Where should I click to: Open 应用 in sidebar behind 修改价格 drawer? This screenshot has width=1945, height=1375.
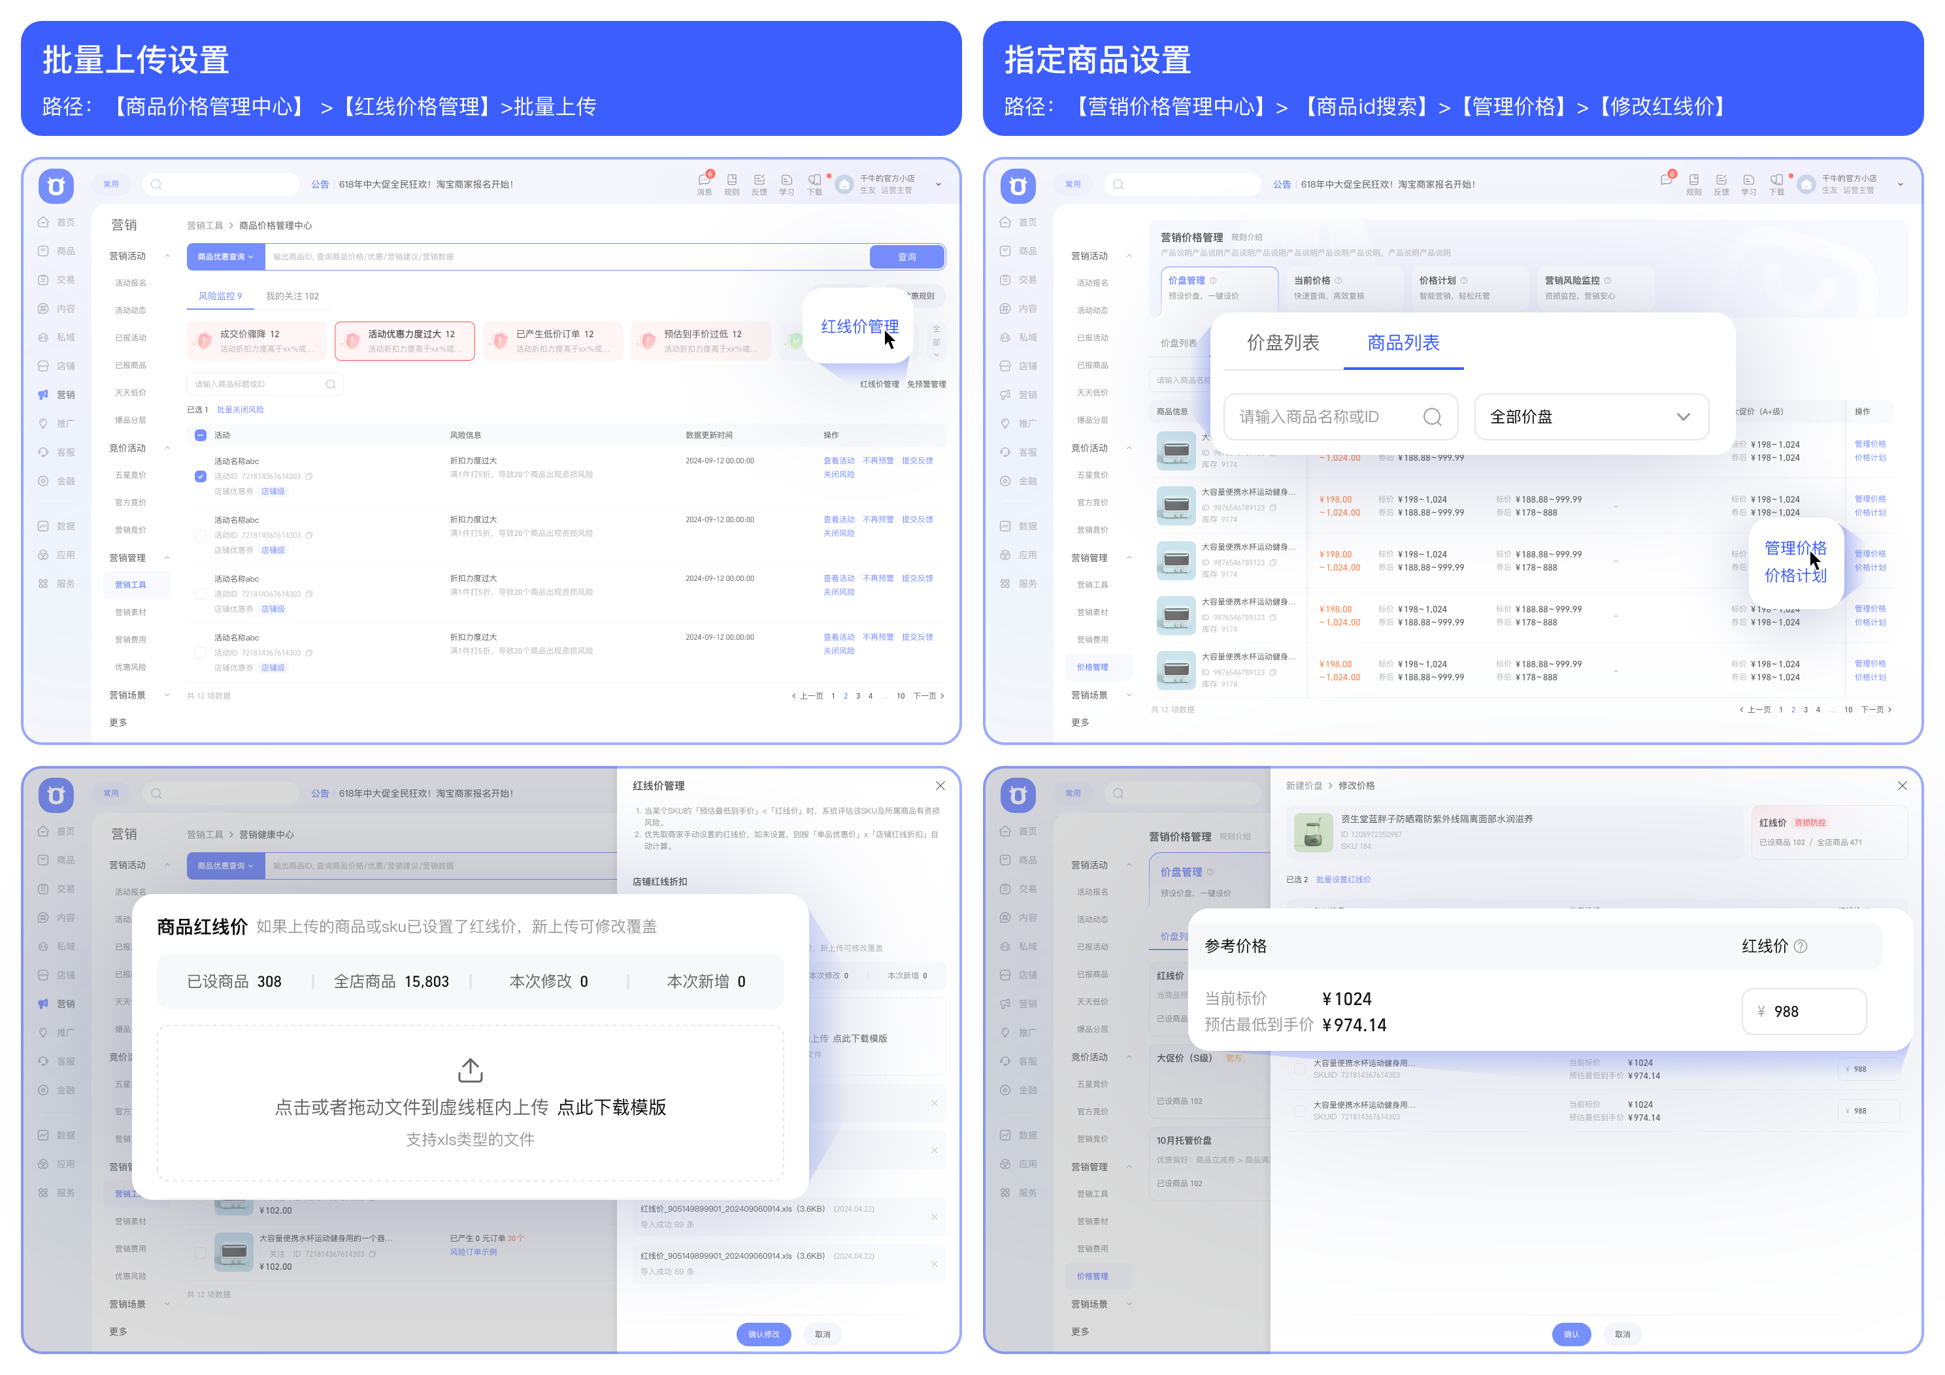1018,1164
